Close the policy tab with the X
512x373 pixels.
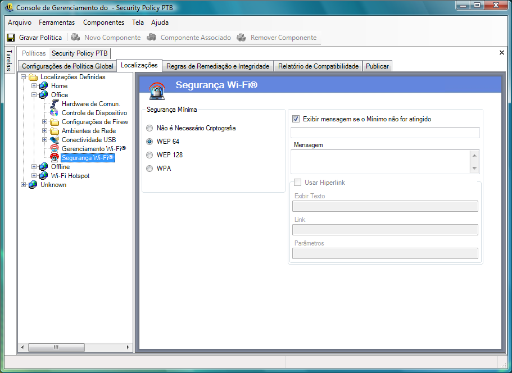coord(502,53)
